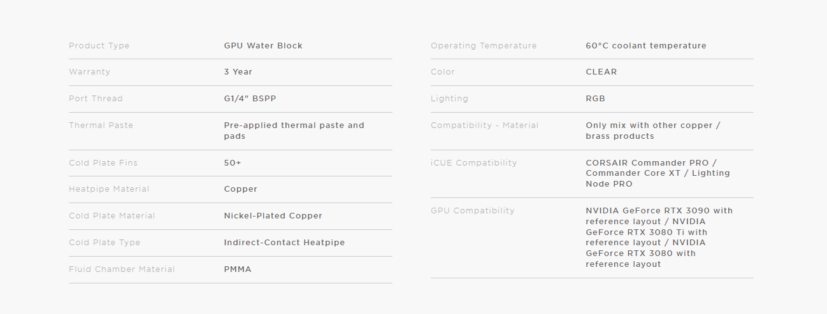The width and height of the screenshot is (827, 314).
Task: Click the Cold Plate Fins label
Action: pyautogui.click(x=103, y=163)
